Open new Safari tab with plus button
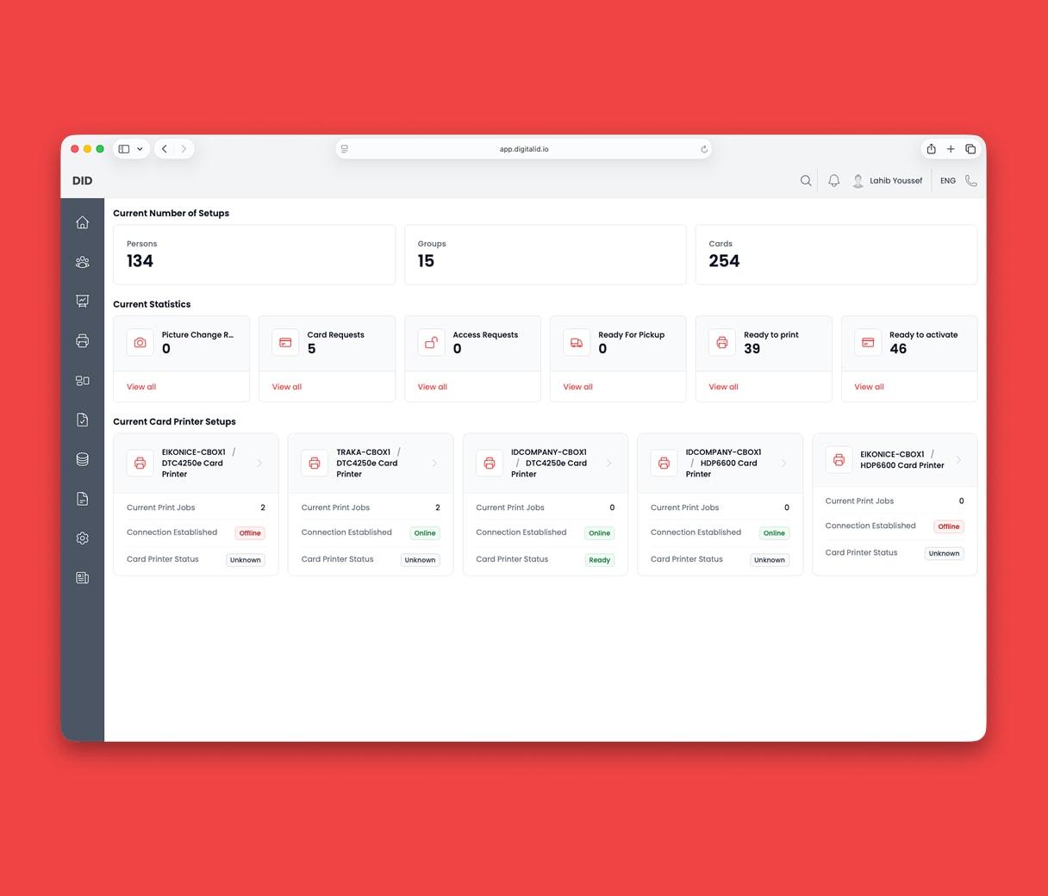This screenshot has width=1048, height=896. click(951, 149)
